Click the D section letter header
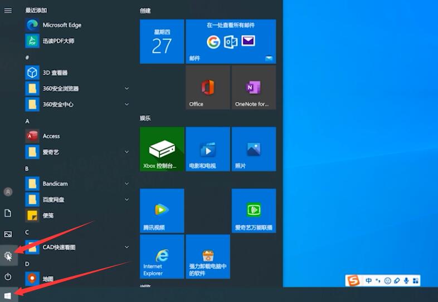Viewport: 438px width, 302px height. click(x=27, y=264)
